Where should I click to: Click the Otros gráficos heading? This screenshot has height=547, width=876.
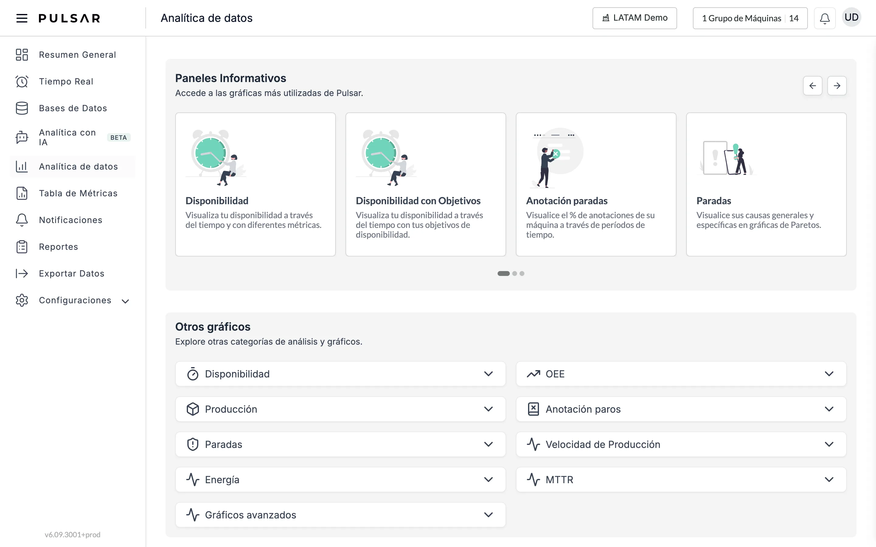(x=213, y=327)
